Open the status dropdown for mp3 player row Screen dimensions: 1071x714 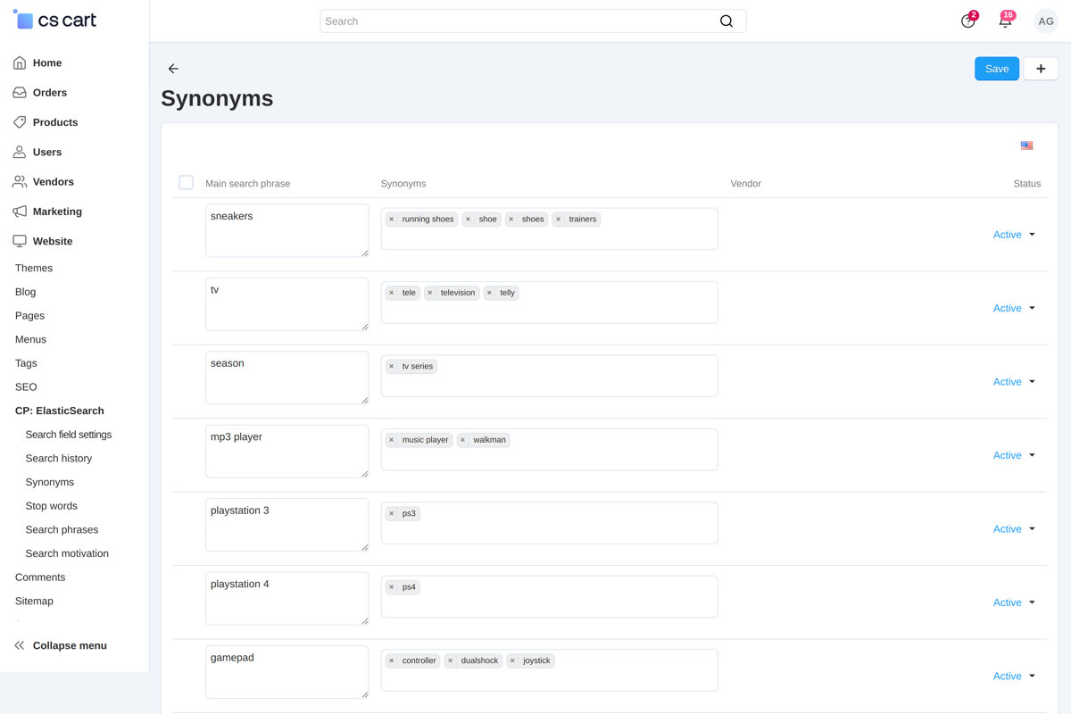[x=1015, y=455]
